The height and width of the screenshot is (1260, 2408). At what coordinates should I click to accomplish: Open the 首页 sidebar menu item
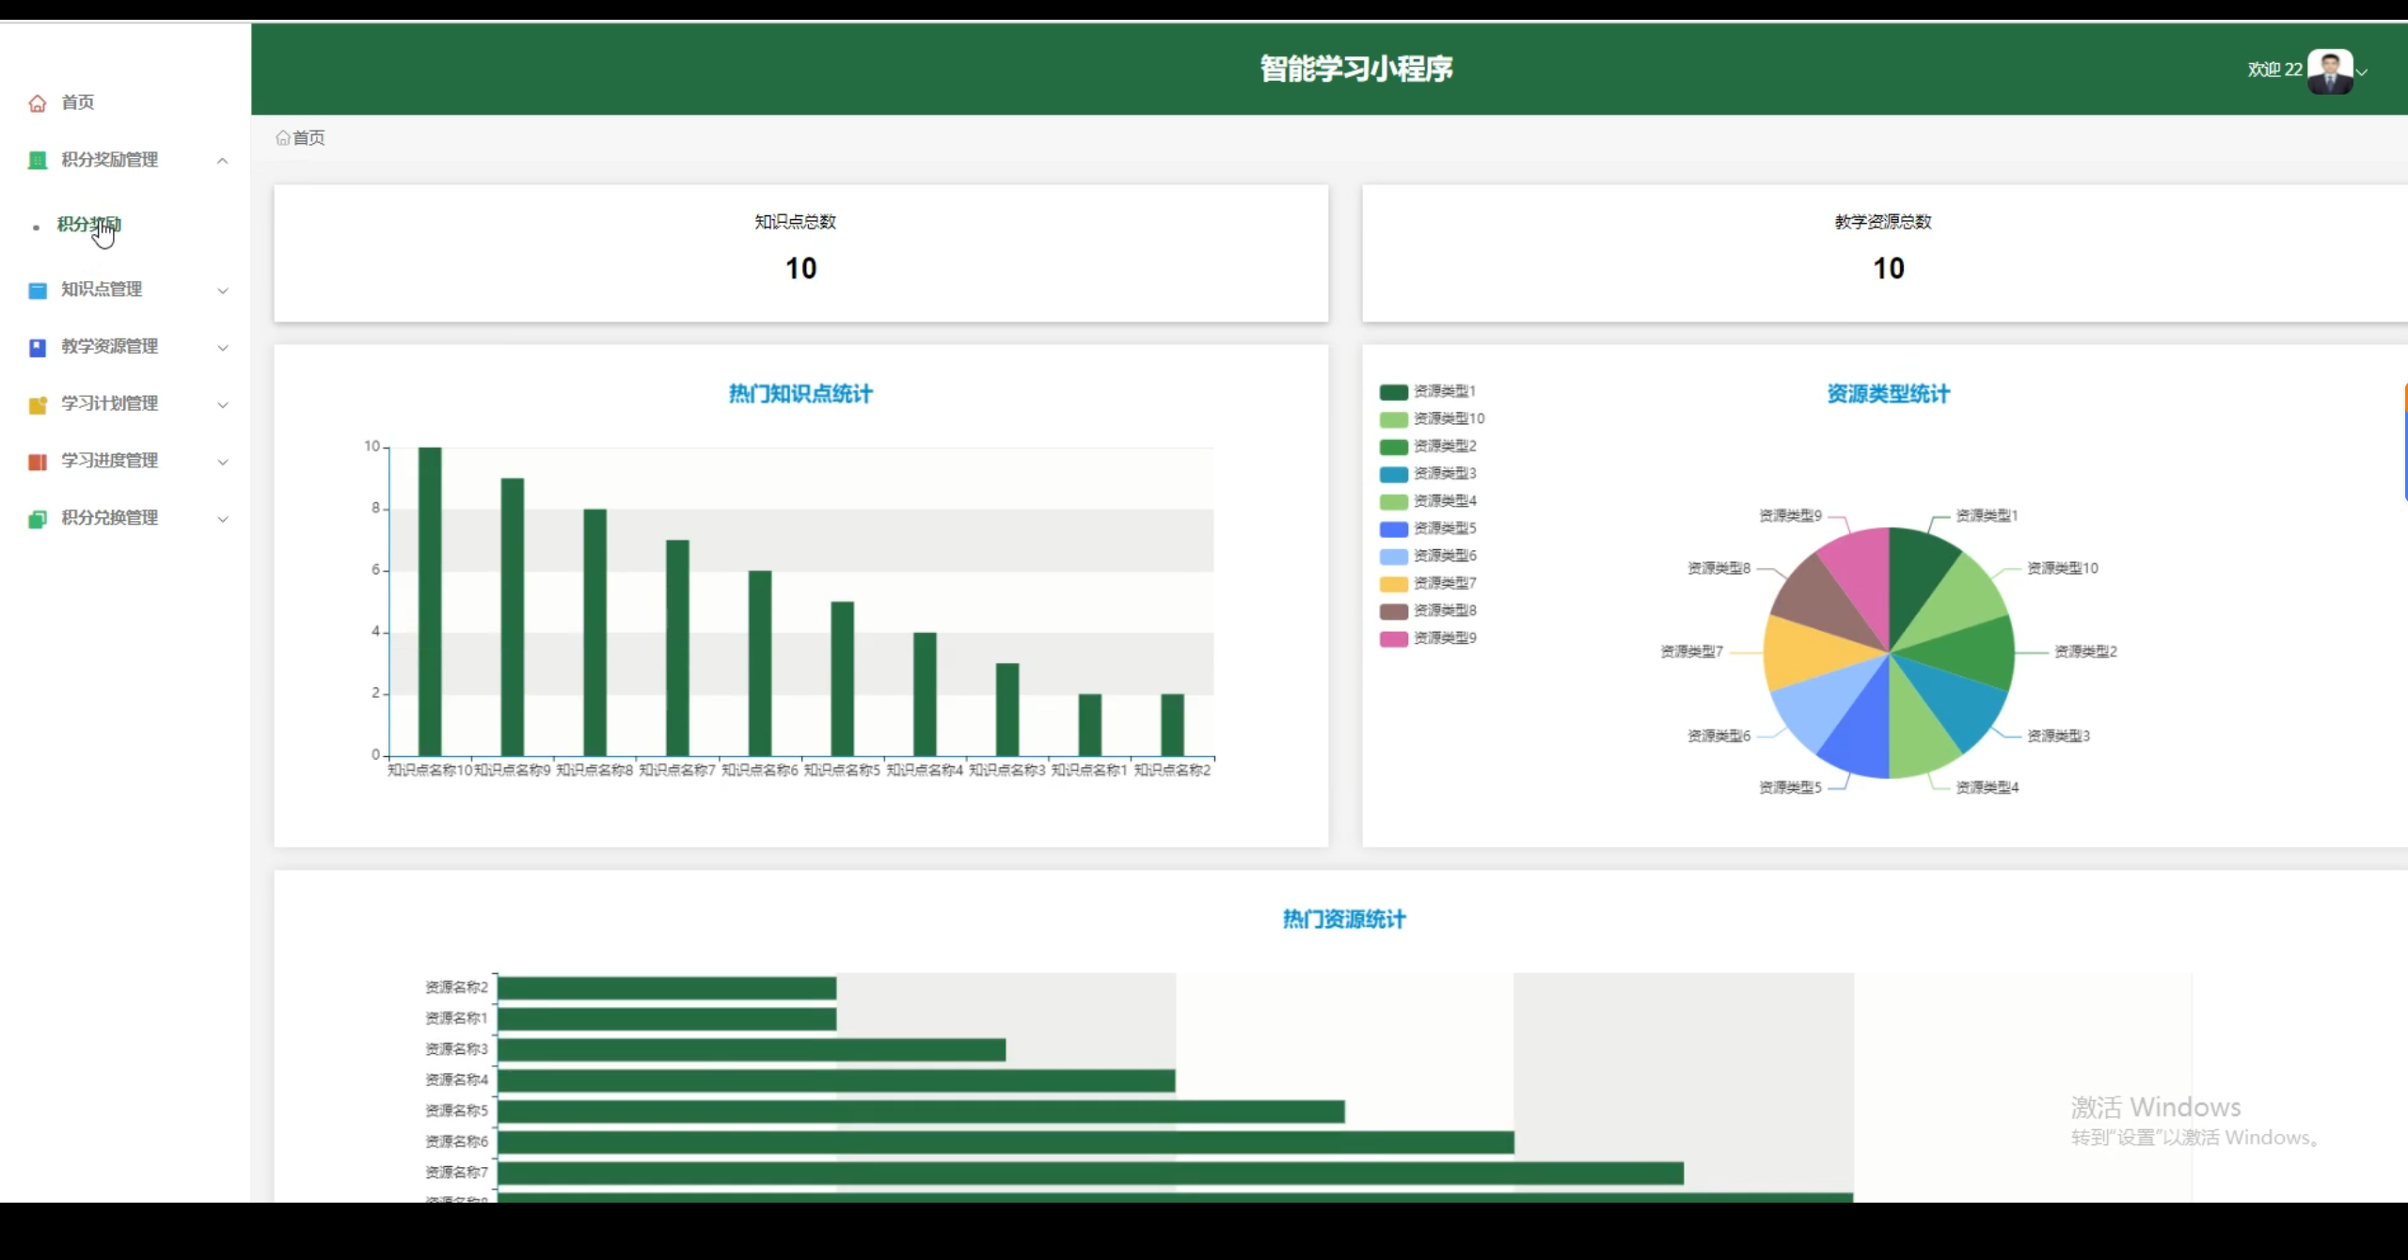click(77, 102)
